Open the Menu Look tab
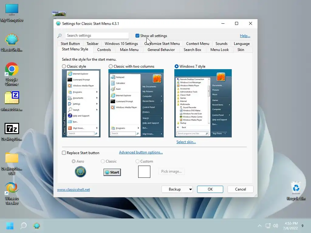 pos(219,50)
